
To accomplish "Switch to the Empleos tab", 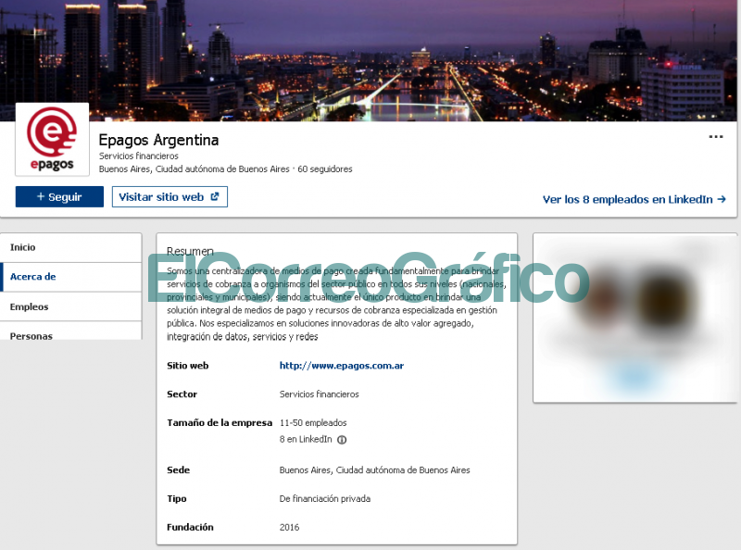I will click(x=71, y=306).
